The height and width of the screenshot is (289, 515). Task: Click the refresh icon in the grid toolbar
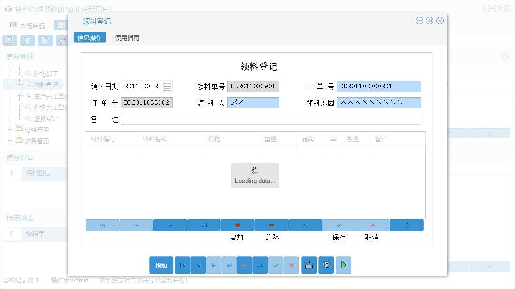406,225
